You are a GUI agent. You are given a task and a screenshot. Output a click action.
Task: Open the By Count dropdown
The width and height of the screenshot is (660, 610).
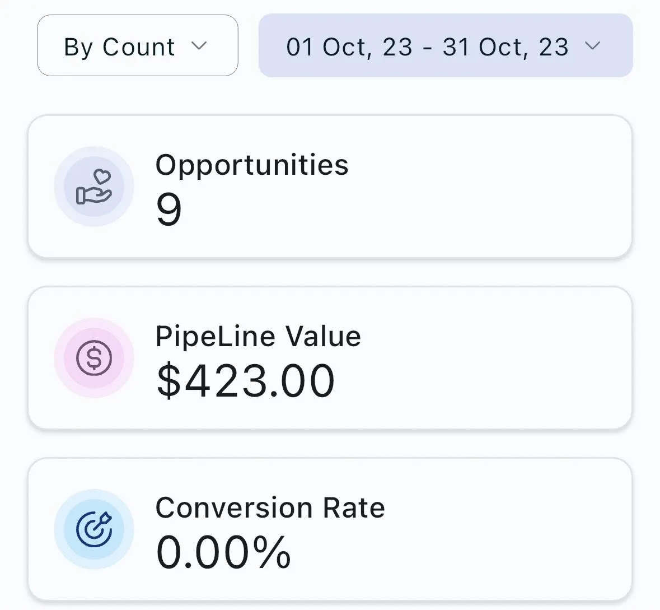[x=138, y=45]
